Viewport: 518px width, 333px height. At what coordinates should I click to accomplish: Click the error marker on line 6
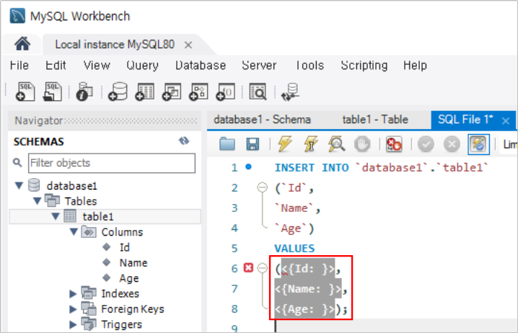(x=248, y=267)
